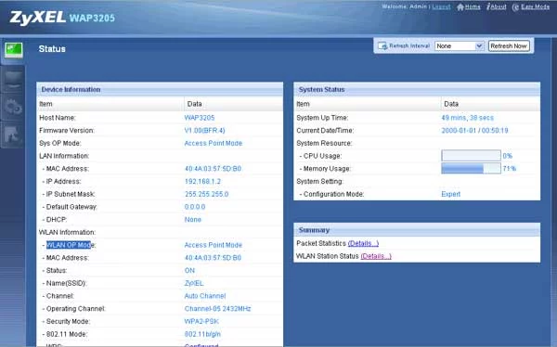This screenshot has height=347, width=557.
Task: Click LAN MAC Address value
Action: click(213, 169)
